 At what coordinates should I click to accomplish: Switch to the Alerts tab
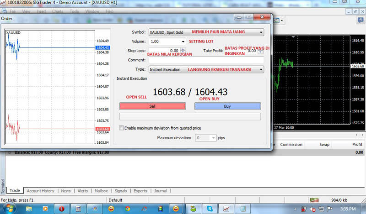(83, 191)
